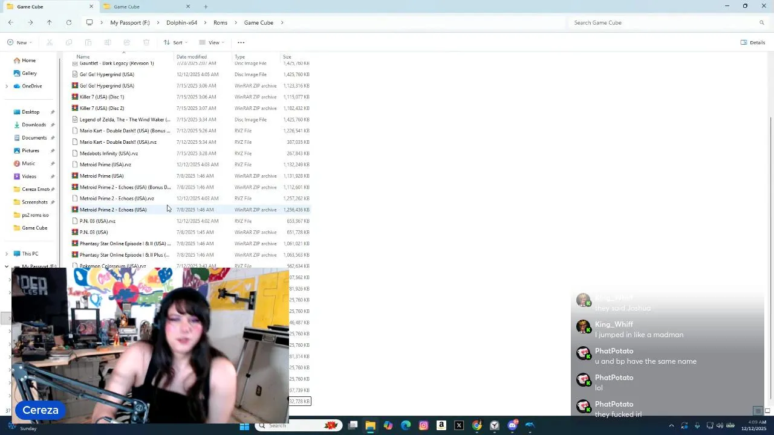Select Metroid Prime 2 - Echoes (USA) ZIP

[x=190, y=210]
